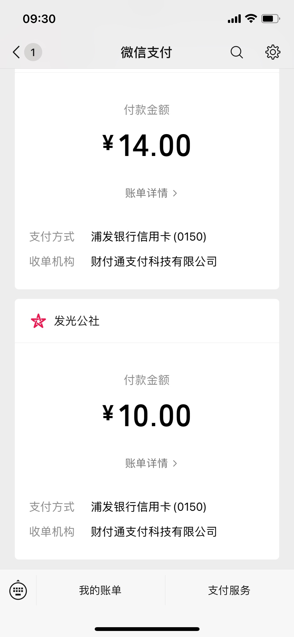Expand the 我的账单 bottom menu

101,590
